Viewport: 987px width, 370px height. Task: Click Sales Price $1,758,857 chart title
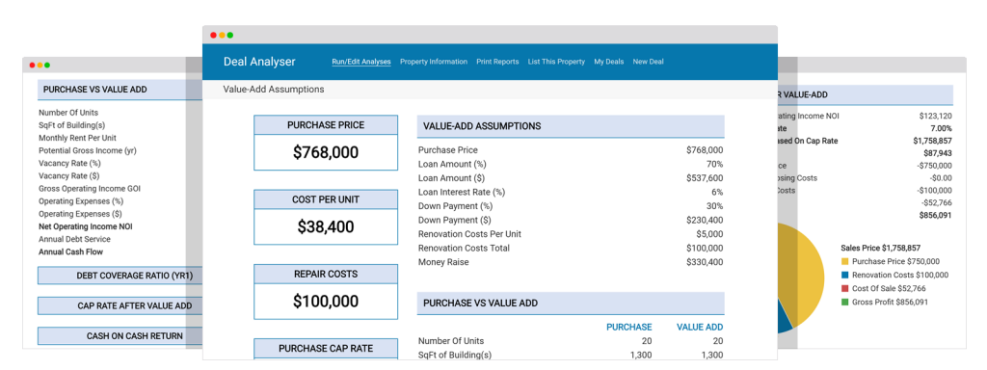tap(881, 248)
